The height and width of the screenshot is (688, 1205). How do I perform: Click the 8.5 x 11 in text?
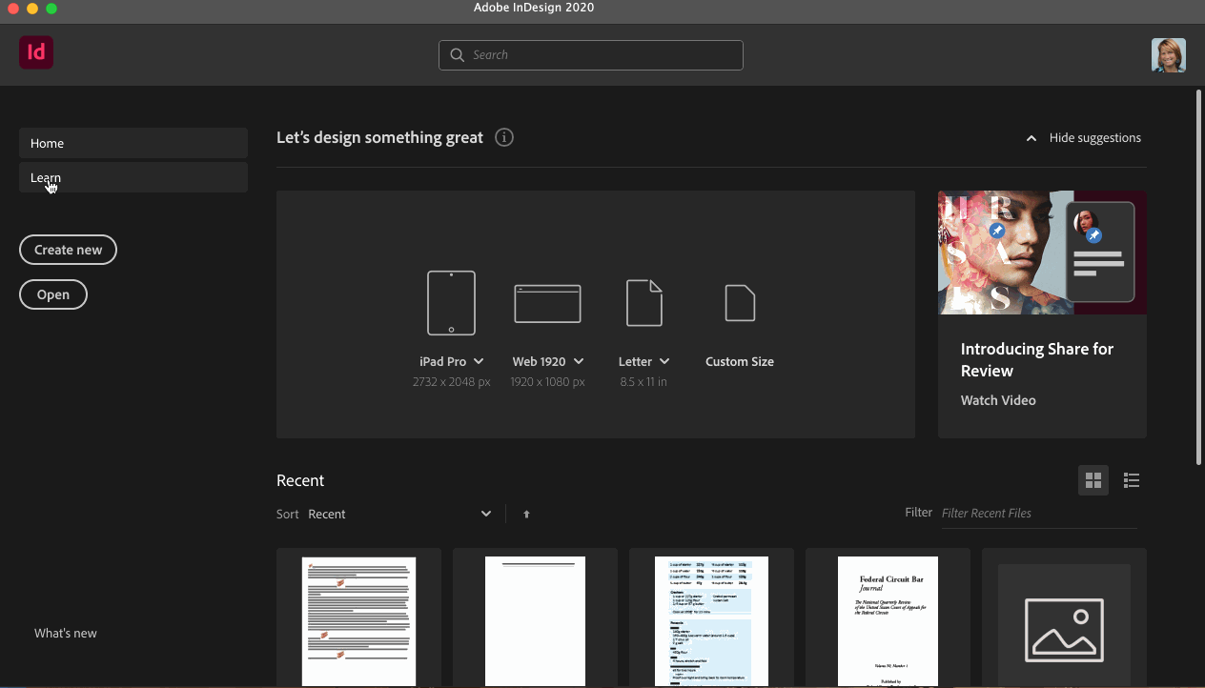click(643, 381)
